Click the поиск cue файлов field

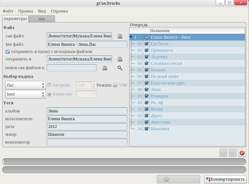pyautogui.click(x=72, y=68)
